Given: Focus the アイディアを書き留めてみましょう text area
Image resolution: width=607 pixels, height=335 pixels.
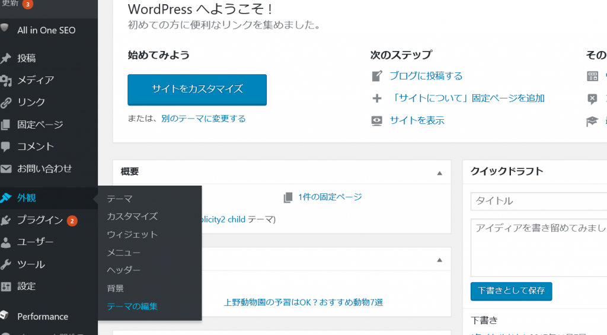Looking at the screenshot, I should click(539, 248).
